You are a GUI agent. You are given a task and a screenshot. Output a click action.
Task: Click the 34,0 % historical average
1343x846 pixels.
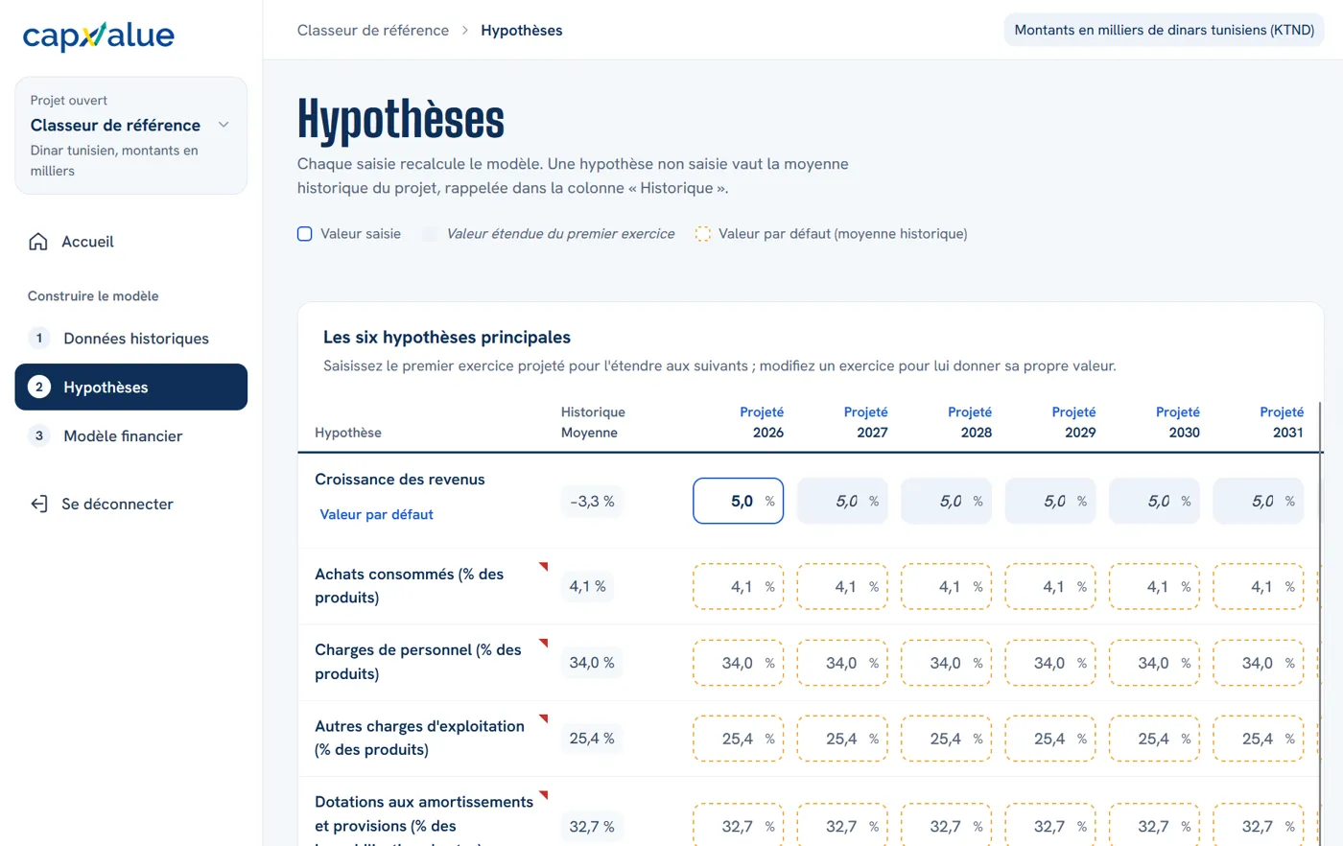click(x=592, y=663)
